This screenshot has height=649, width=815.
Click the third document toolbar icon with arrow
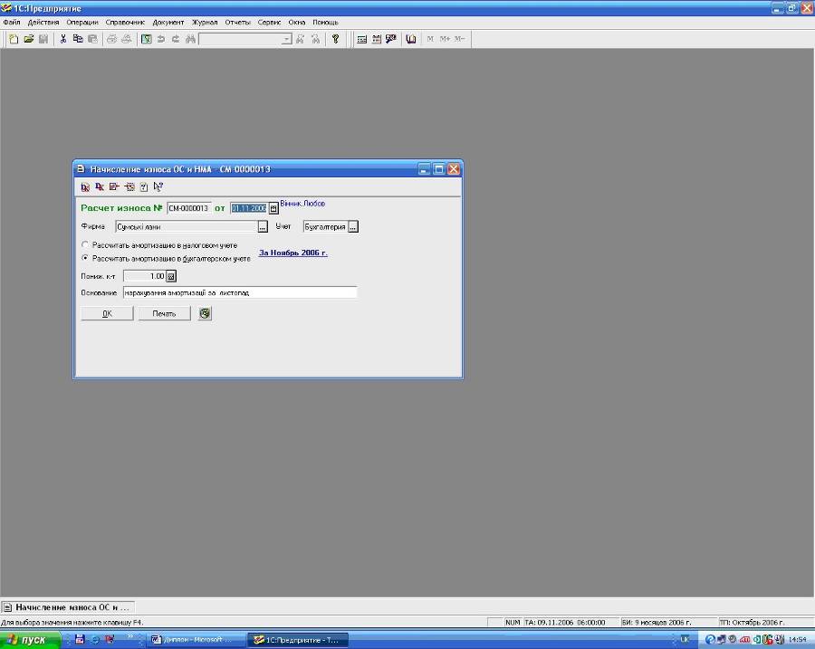[x=114, y=187]
